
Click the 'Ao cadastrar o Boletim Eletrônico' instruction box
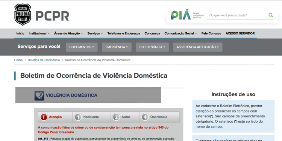tap(233, 116)
